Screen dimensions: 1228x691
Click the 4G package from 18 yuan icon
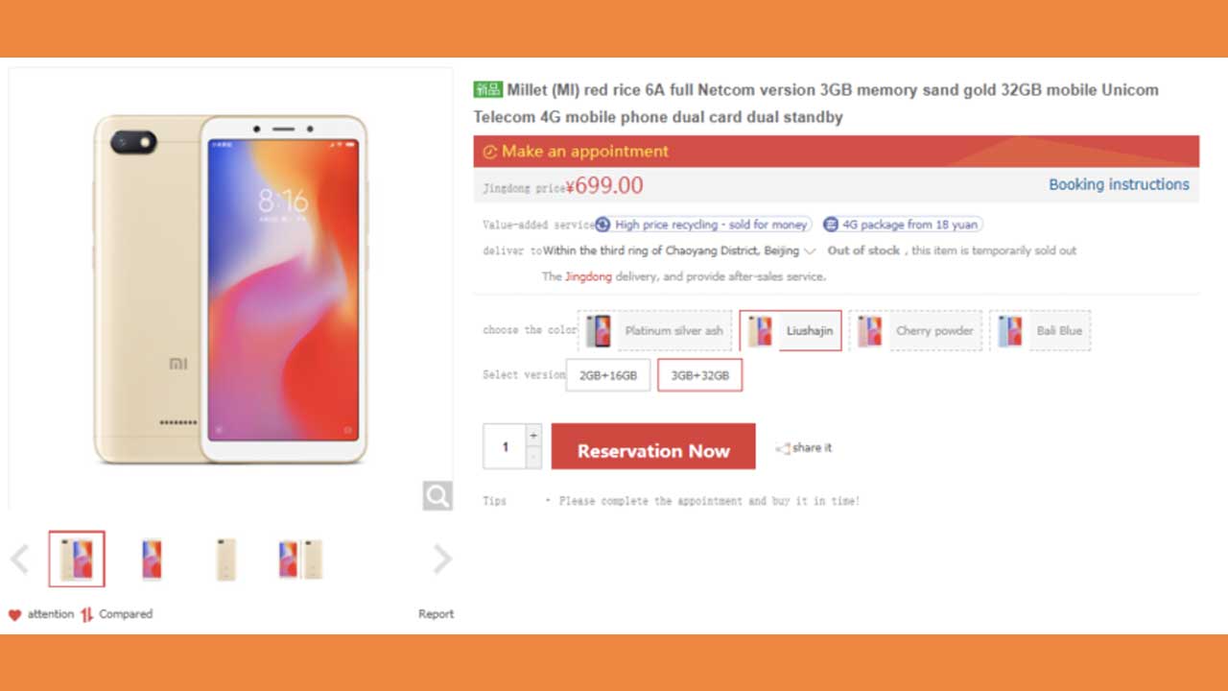[x=831, y=225]
